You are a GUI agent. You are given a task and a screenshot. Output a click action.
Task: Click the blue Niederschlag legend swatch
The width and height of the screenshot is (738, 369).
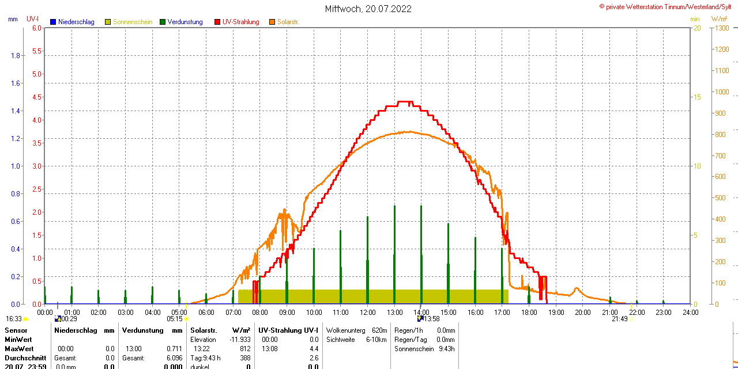(x=53, y=22)
